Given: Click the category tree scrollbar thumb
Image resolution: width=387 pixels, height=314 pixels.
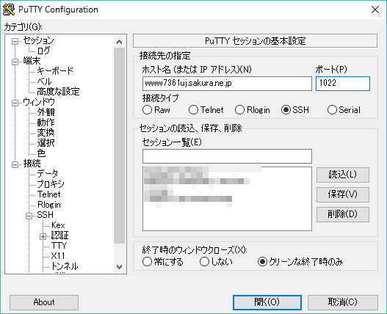Looking at the screenshot, I should (x=120, y=146).
